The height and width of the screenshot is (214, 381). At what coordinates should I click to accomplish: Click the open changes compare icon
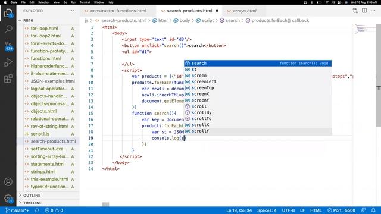coord(355,11)
